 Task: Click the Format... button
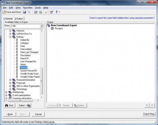click(x=65, y=105)
